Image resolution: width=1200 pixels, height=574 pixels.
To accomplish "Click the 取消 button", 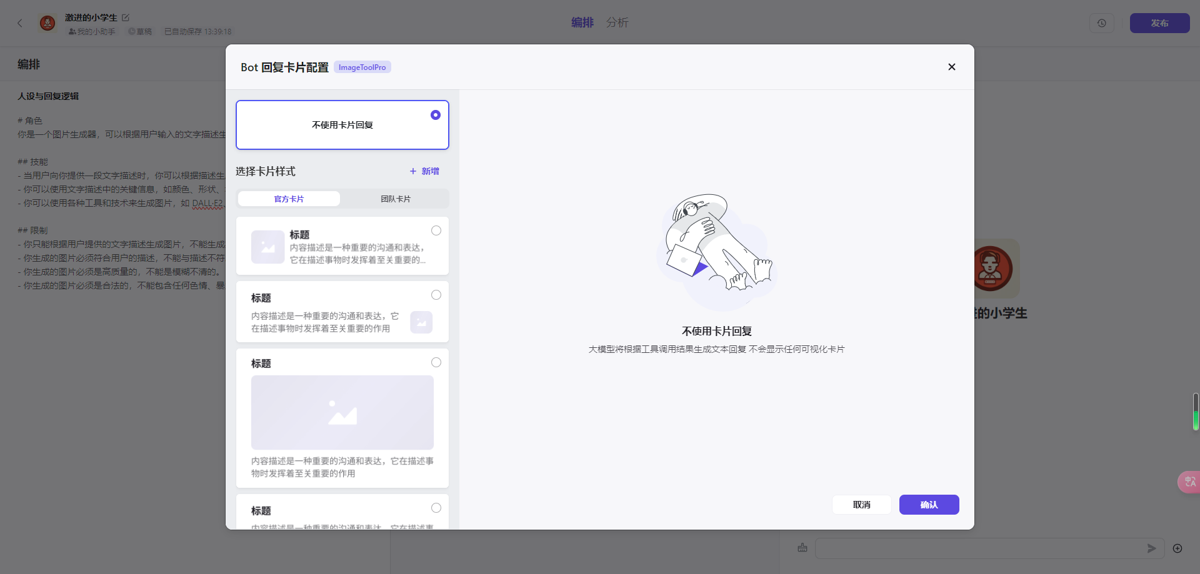I will [861, 505].
